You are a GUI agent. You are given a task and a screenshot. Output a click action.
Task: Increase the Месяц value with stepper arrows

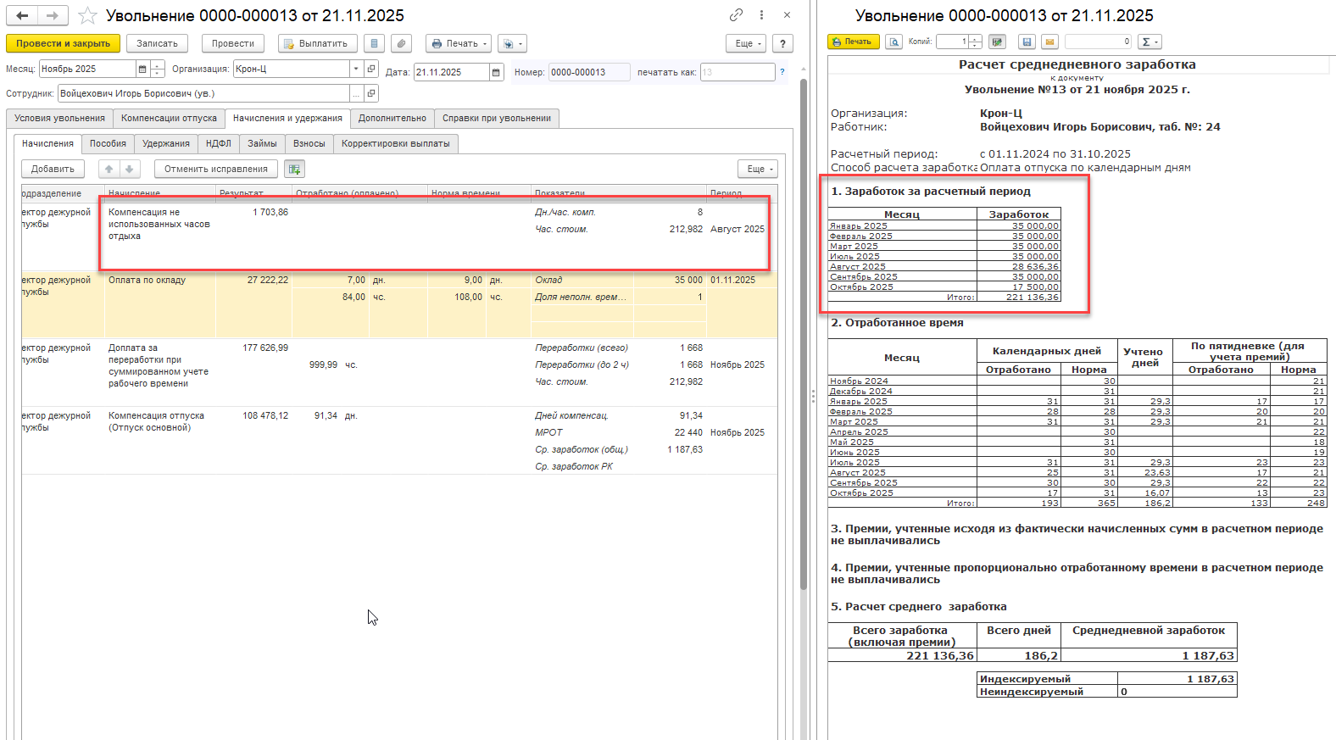point(157,66)
